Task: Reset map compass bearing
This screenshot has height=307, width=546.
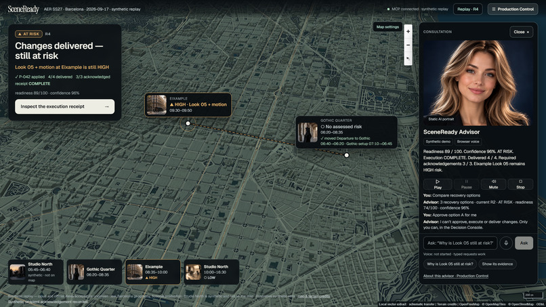Action: 408,58
